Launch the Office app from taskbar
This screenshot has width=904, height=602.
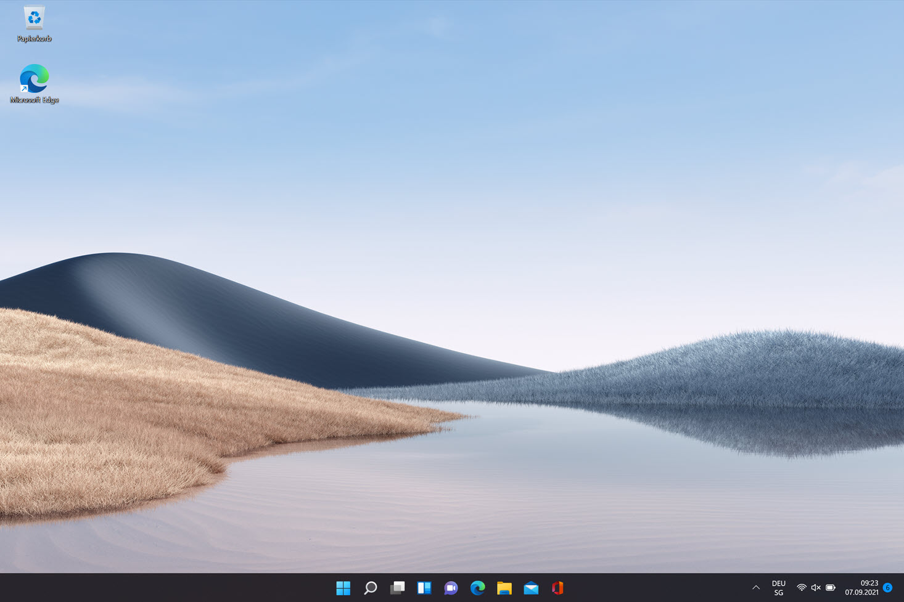[557, 588]
